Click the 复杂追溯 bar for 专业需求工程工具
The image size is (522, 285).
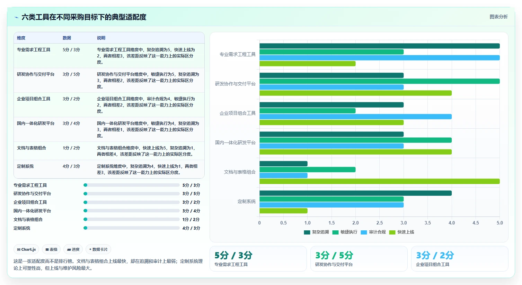point(380,46)
